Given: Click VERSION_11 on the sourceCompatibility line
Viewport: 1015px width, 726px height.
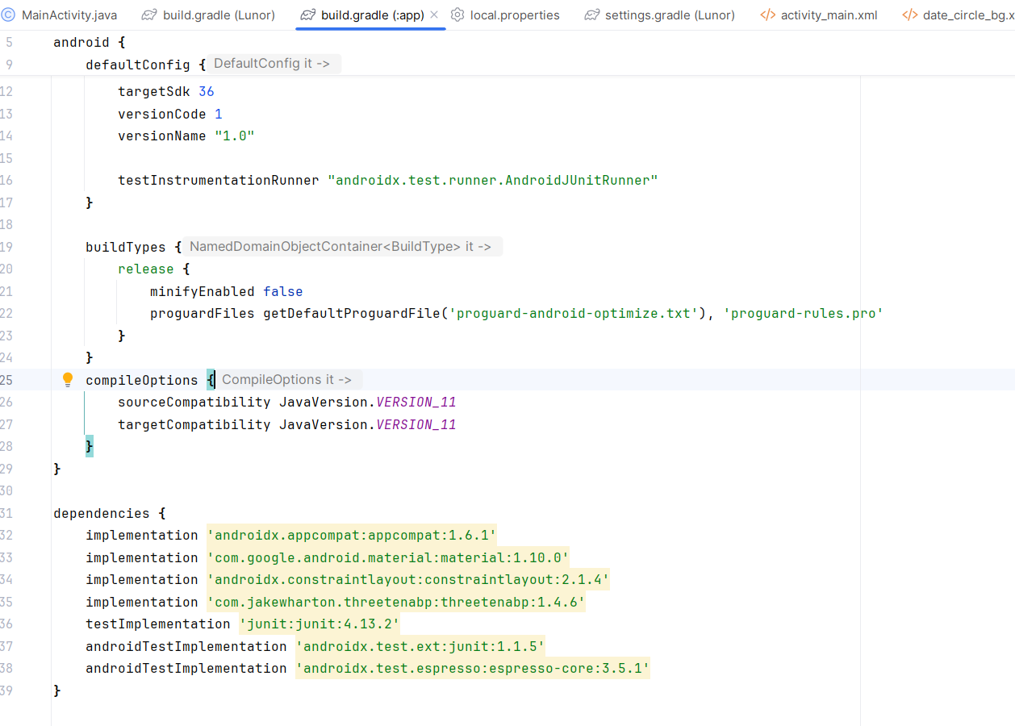Looking at the screenshot, I should 416,403.
